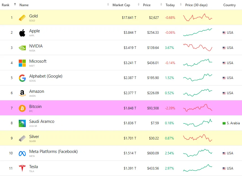This screenshot has width=242, height=176.
Task: Open the NVIDIA company link
Action: coord(36,46)
